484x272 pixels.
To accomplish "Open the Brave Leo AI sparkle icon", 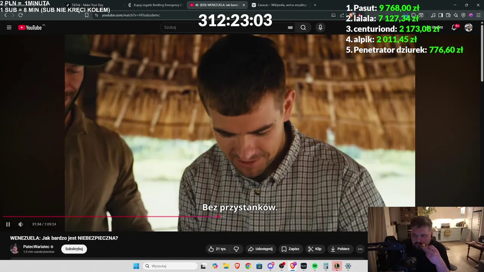I will tap(456, 15).
